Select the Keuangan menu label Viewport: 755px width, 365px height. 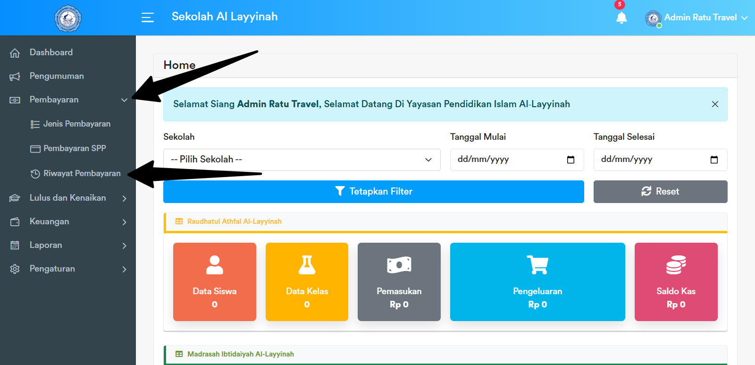[49, 221]
